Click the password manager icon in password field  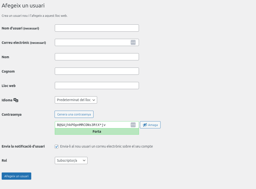click(133, 125)
